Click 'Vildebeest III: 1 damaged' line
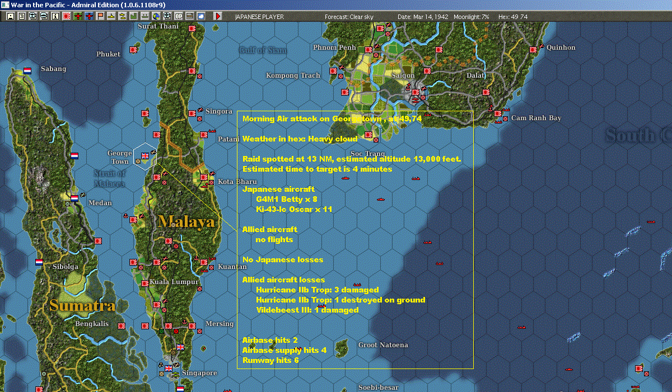The height and width of the screenshot is (392, 672). (x=307, y=310)
